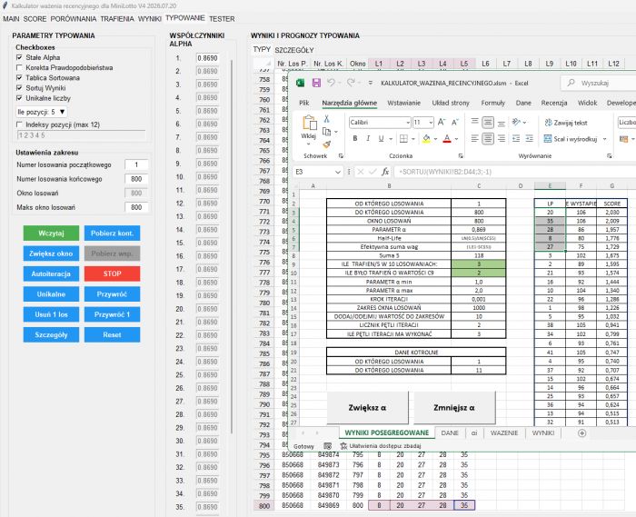This screenshot has width=636, height=517.
Task: Click the Zwiększ okno button
Action: pyautogui.click(x=51, y=254)
